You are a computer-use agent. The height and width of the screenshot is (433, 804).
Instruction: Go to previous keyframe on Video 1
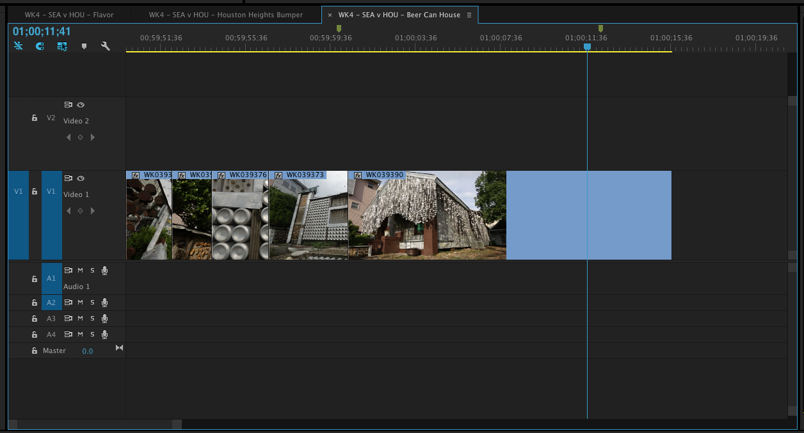(x=68, y=210)
